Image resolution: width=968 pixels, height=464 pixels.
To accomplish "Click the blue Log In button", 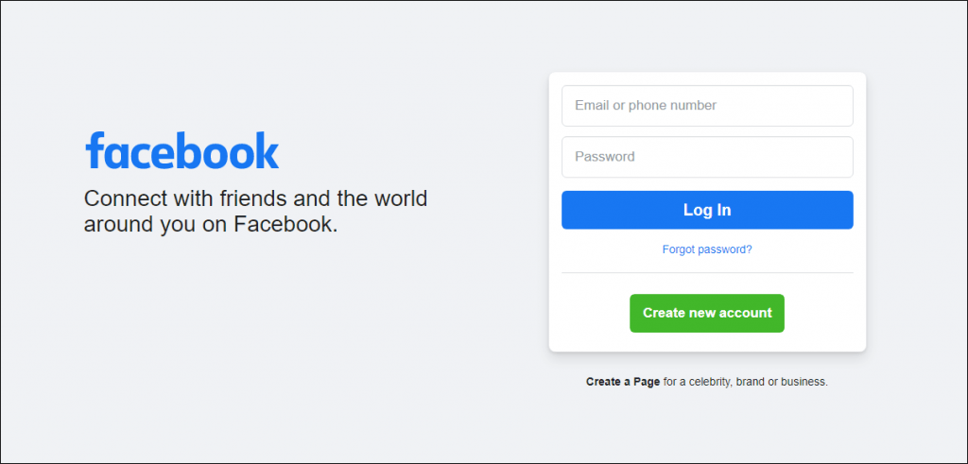I will pyautogui.click(x=707, y=210).
